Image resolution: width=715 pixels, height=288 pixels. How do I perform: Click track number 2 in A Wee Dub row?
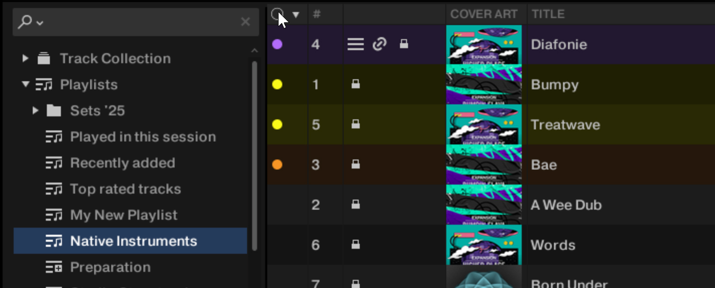point(316,205)
